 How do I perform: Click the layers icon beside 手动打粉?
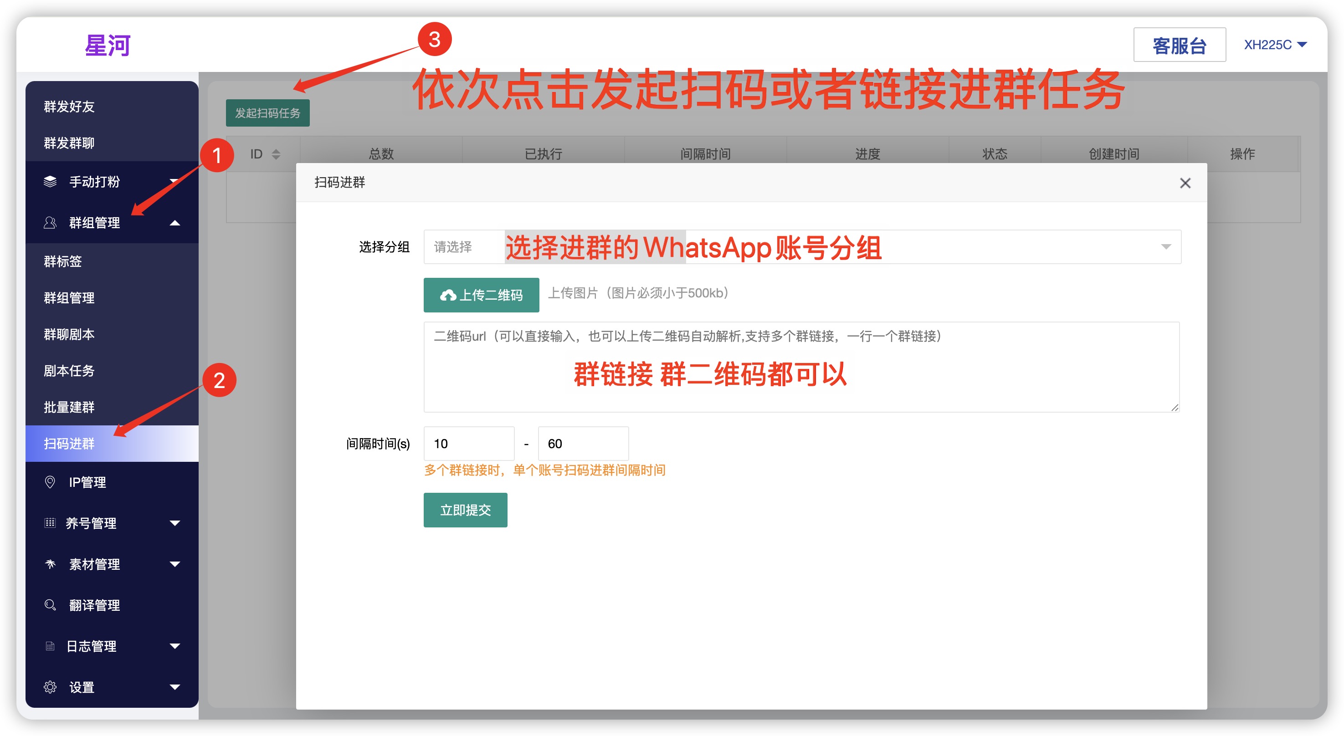coord(50,182)
